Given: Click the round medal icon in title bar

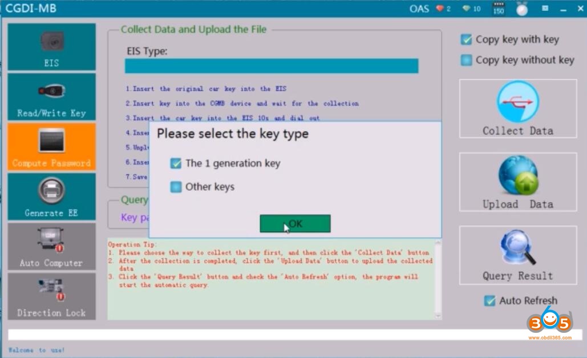Looking at the screenshot, I should (522, 9).
